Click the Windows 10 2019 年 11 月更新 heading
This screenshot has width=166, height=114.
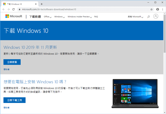30,47
